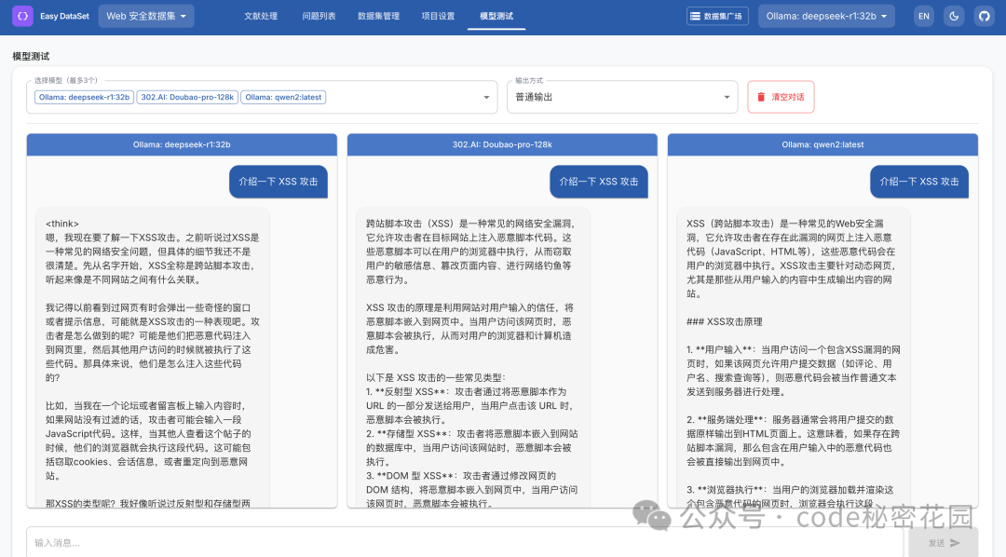Expand the 选择模型 dropdown arrow
Screen dimensions: 1006x557
pyautogui.click(x=486, y=98)
